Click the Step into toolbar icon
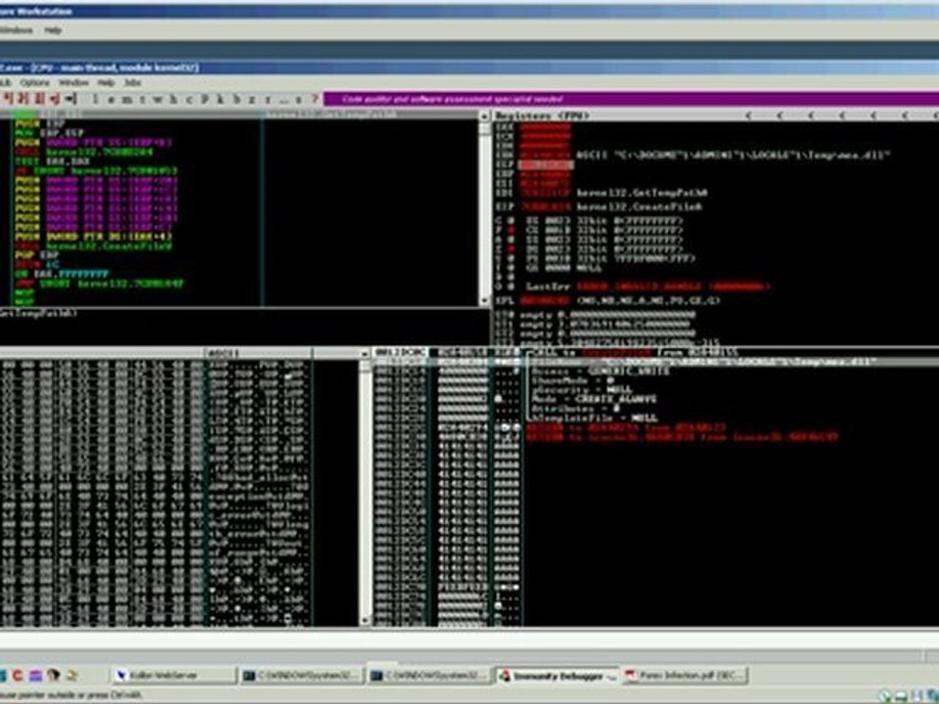 8,99
